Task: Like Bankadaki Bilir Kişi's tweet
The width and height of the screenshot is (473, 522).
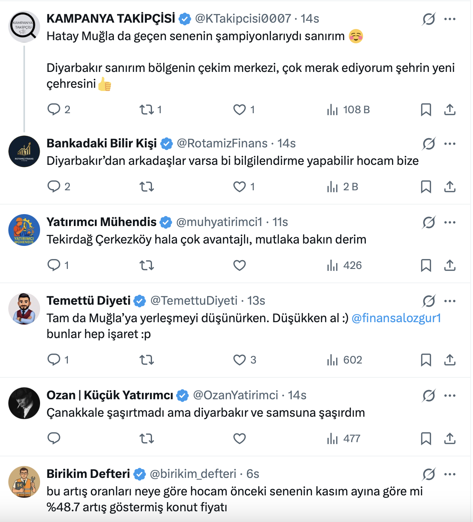Action: [239, 186]
